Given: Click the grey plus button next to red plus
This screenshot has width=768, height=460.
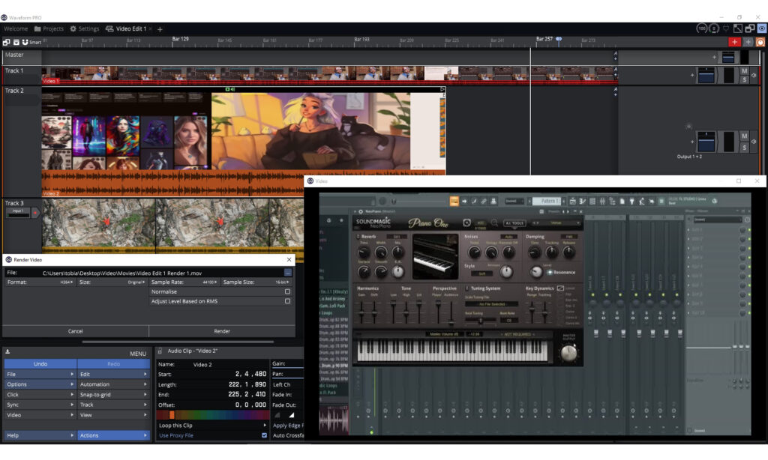Looking at the screenshot, I should 748,43.
